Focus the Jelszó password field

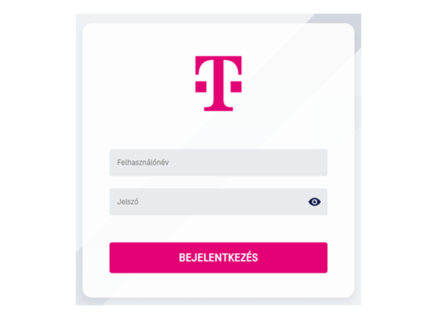218,202
